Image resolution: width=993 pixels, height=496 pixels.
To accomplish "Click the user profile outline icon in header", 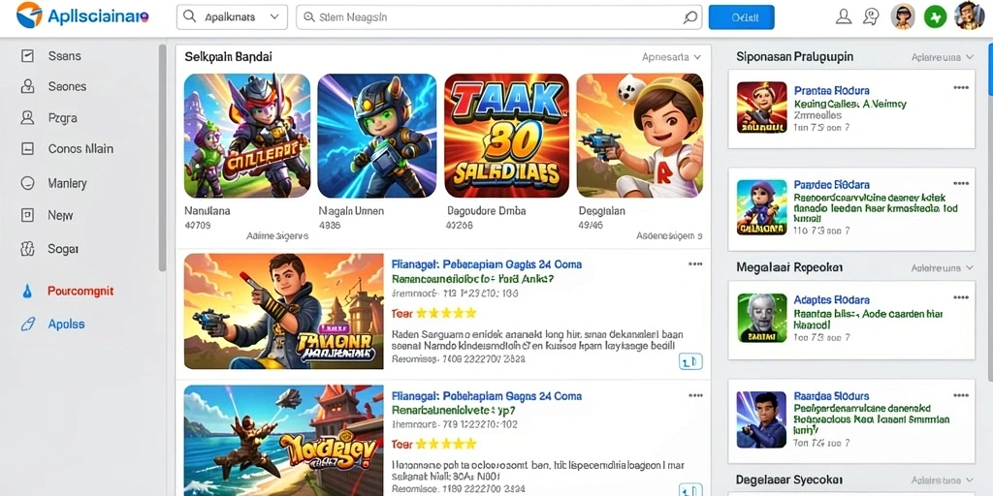I will tap(844, 17).
